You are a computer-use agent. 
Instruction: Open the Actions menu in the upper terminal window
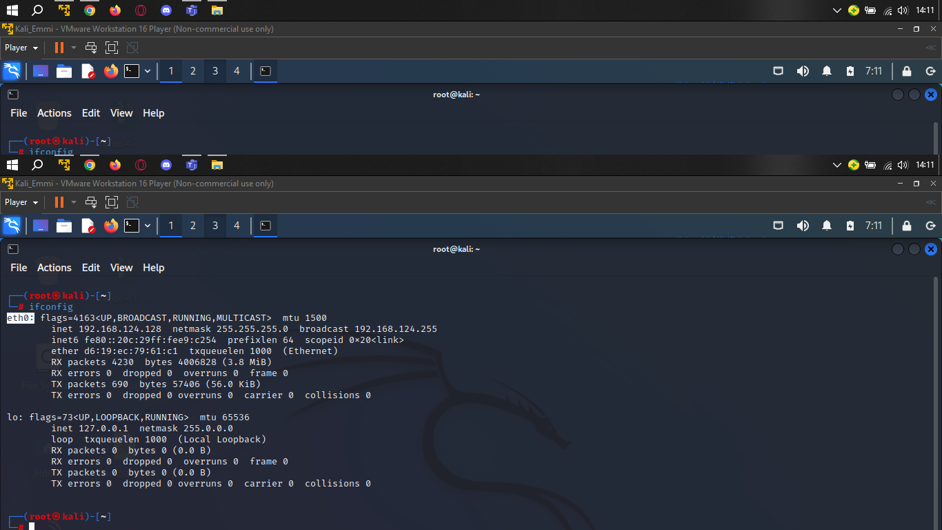pos(54,113)
